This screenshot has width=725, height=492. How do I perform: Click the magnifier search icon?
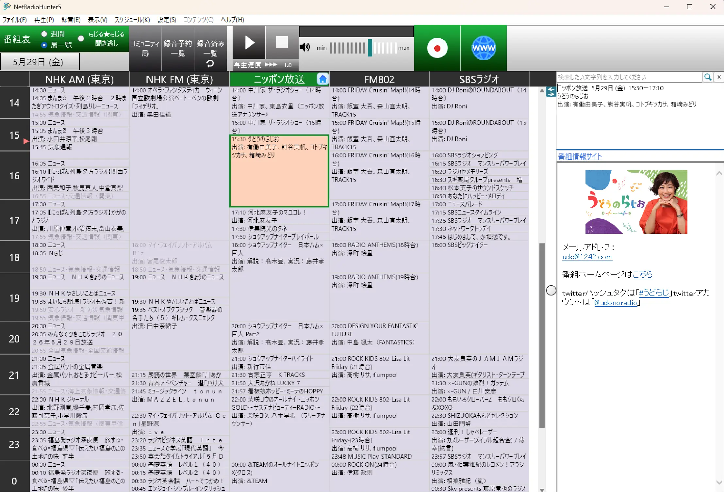pyautogui.click(x=708, y=77)
